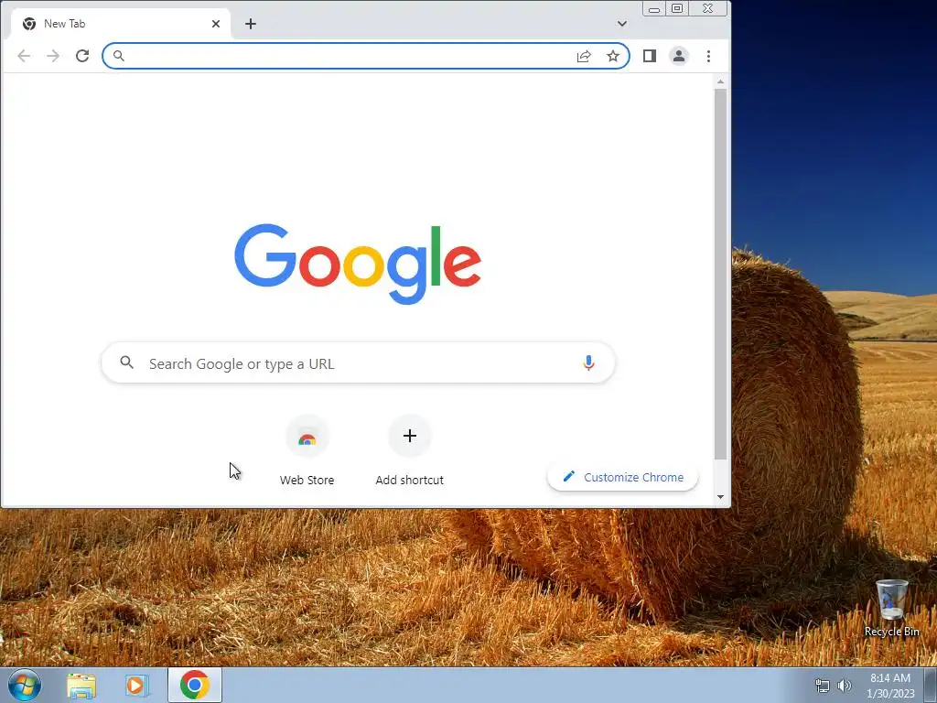Open the Chrome side panel

pos(650,56)
